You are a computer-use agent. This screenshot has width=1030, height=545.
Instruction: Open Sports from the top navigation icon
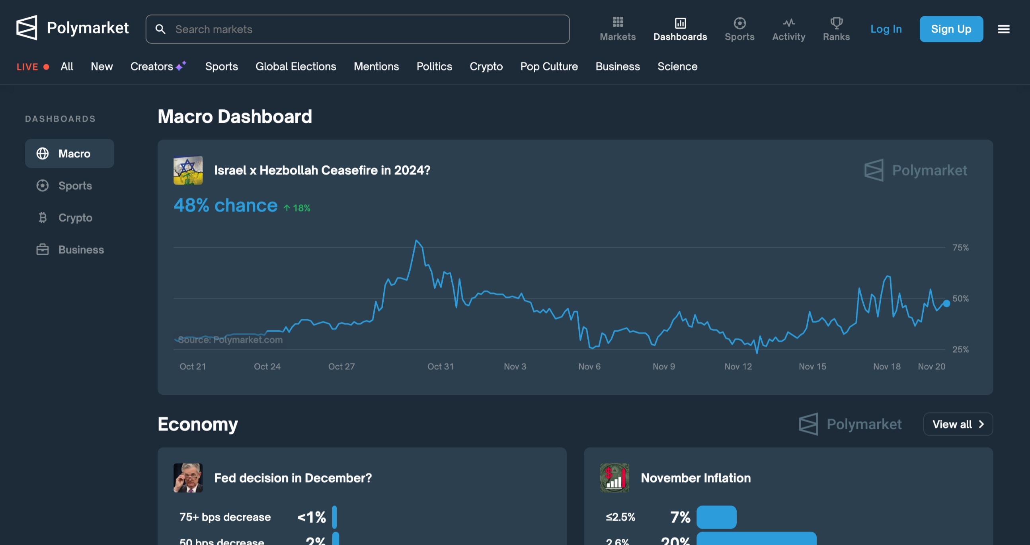739,23
